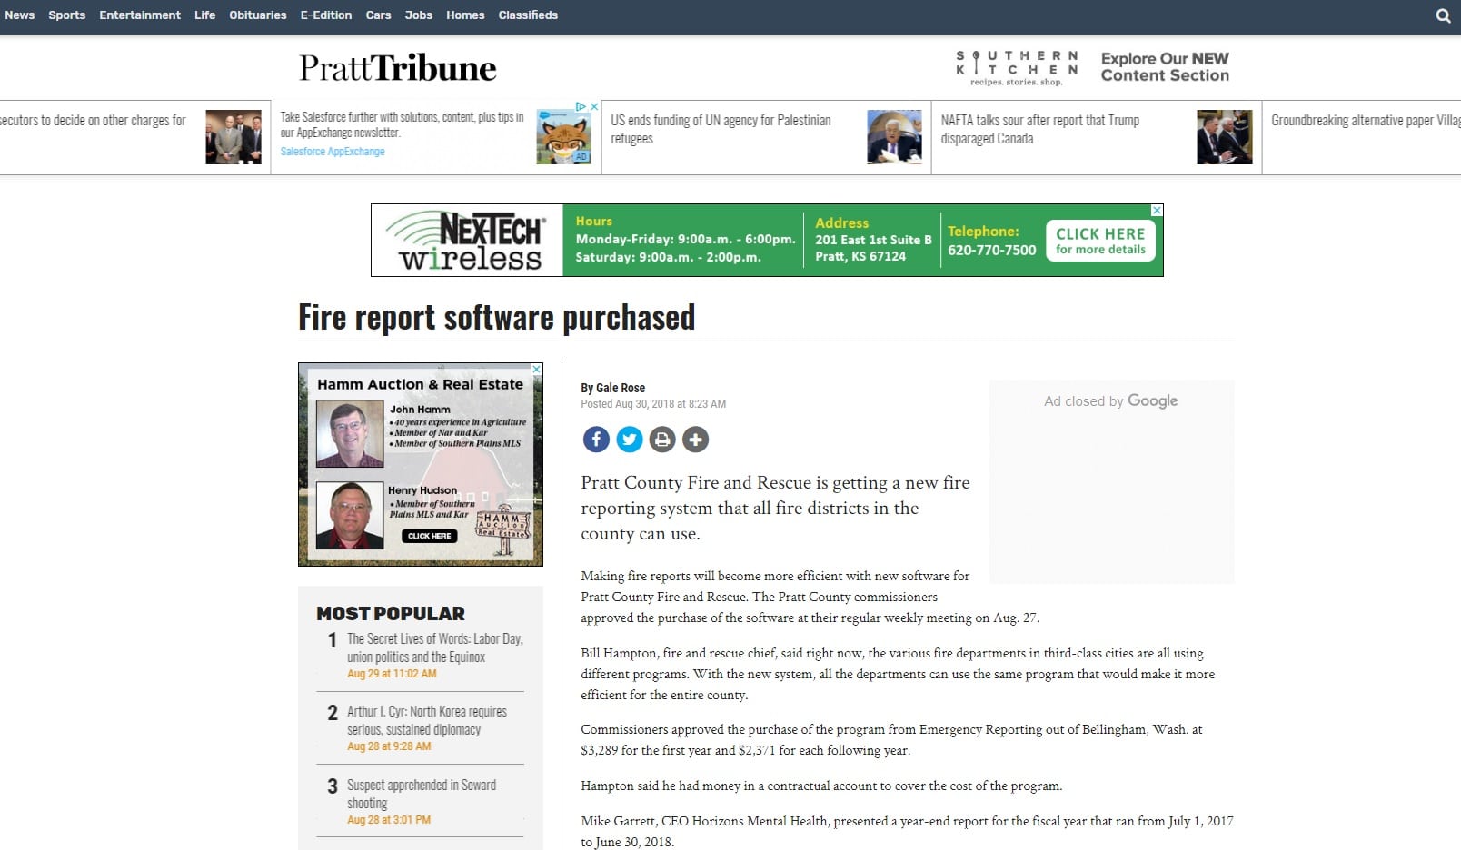Click the 'By Gale Rose' byline
This screenshot has height=850, width=1461.
click(x=613, y=388)
